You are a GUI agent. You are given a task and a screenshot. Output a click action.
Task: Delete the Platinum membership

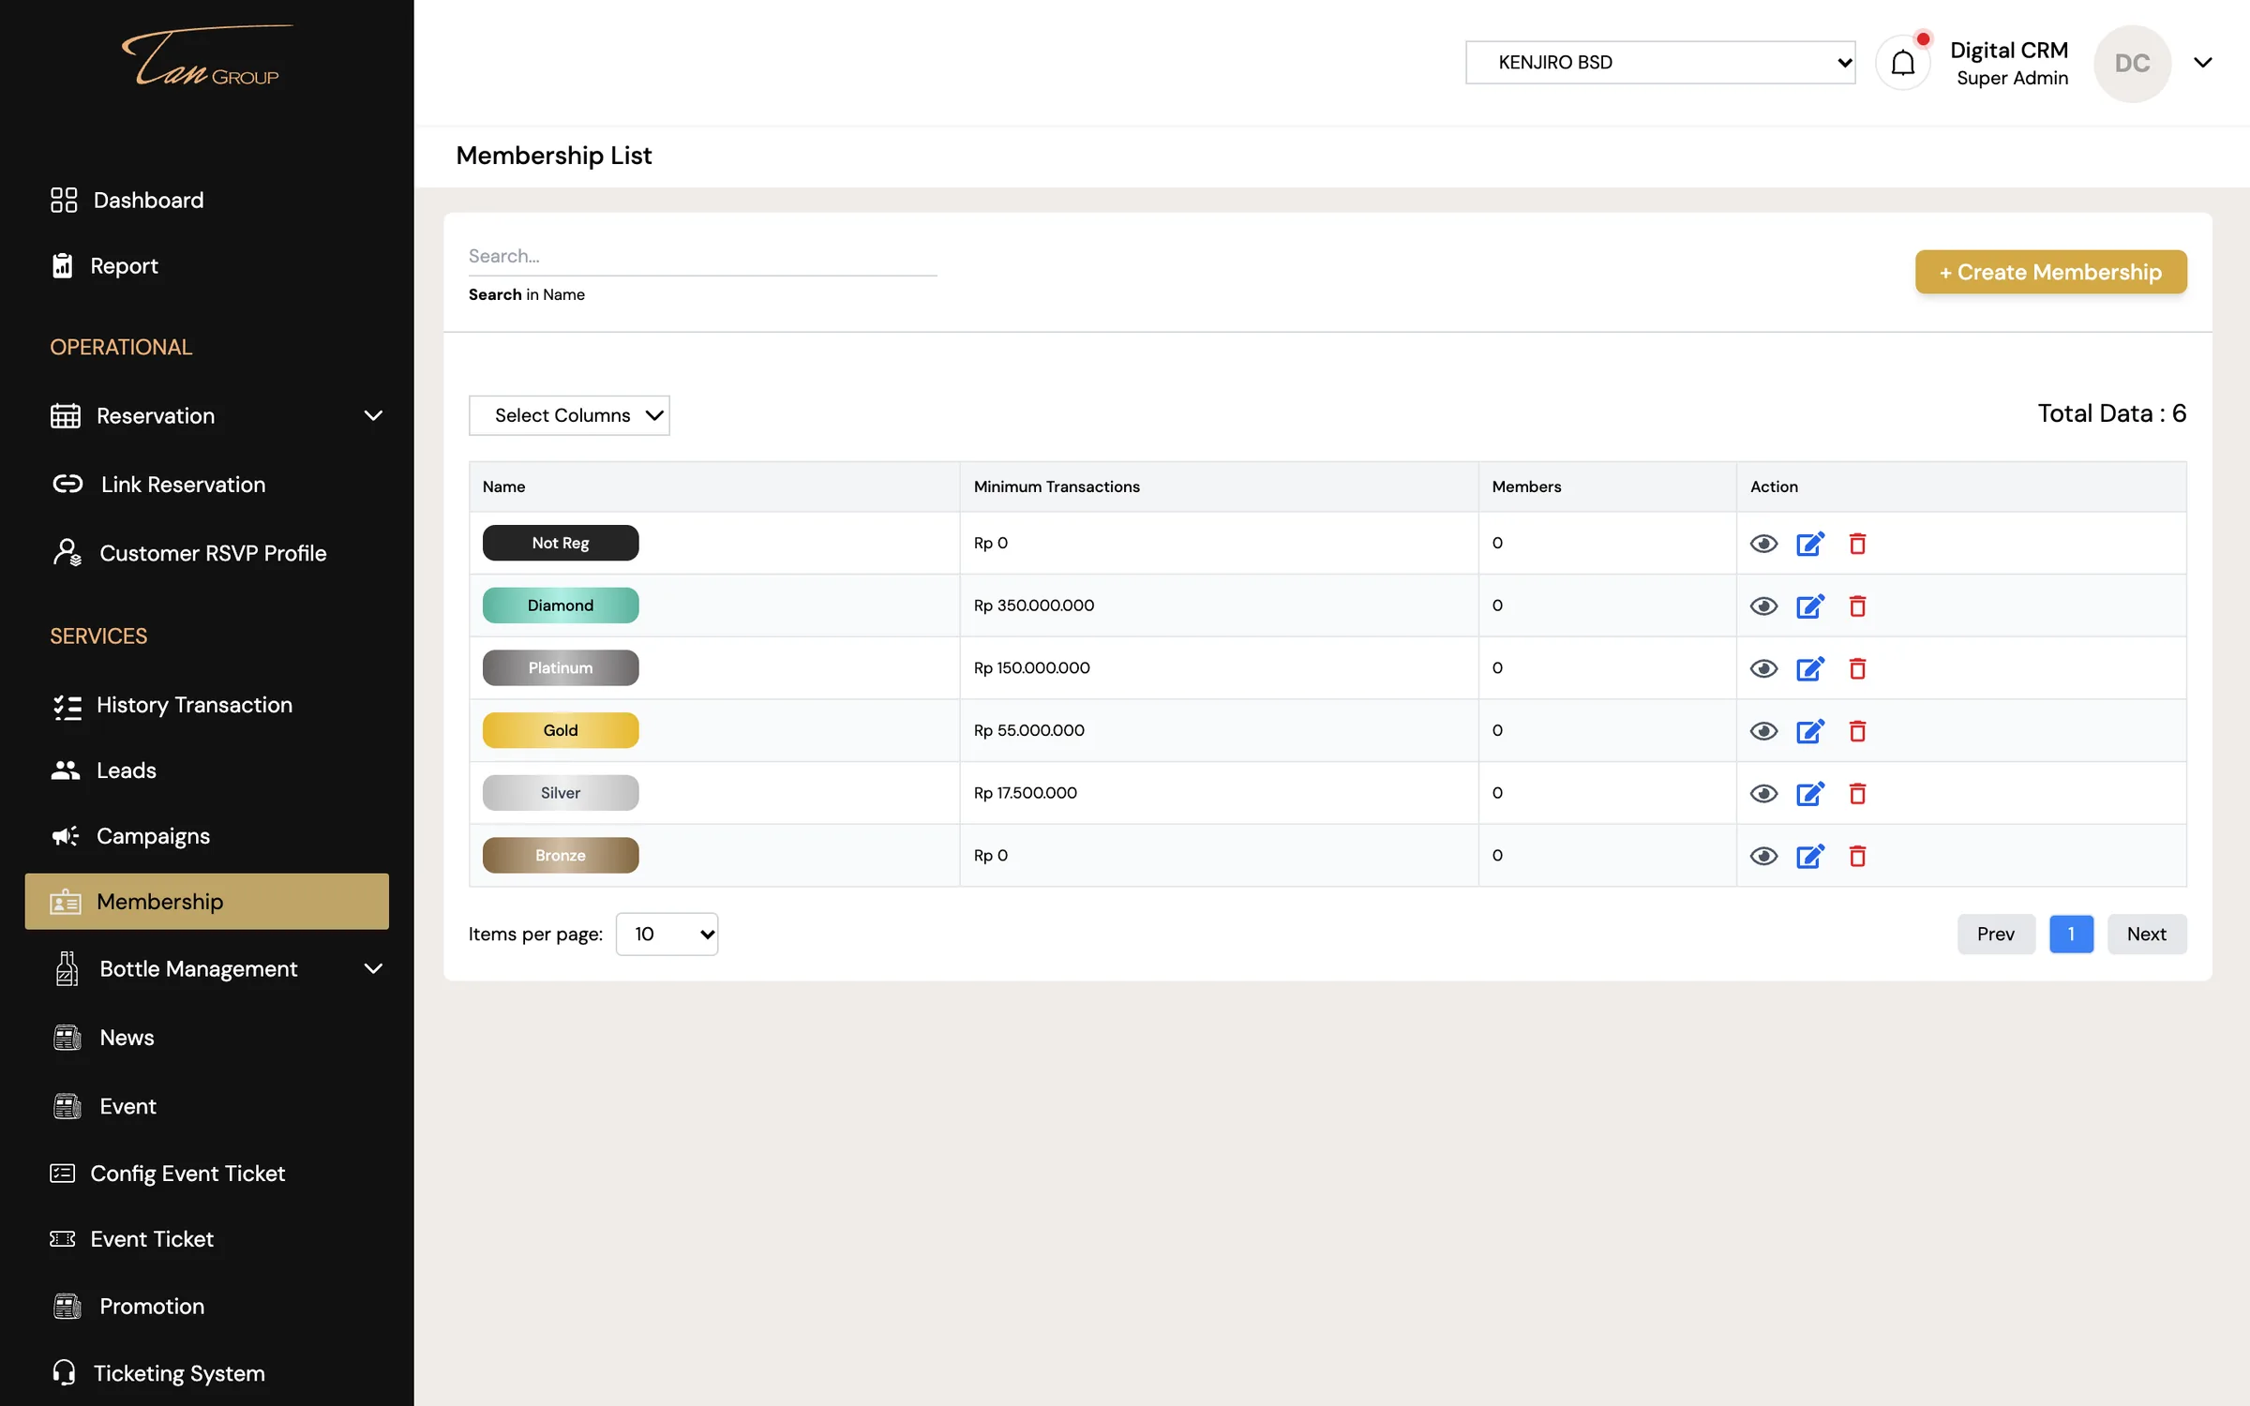point(1857,668)
